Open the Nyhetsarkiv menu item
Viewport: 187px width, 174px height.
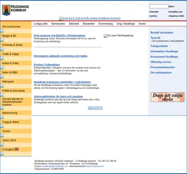tap(58, 24)
